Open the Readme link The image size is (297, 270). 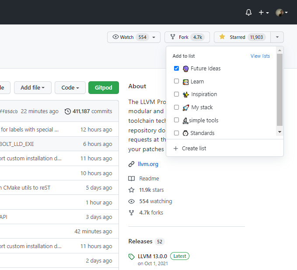(x=149, y=178)
